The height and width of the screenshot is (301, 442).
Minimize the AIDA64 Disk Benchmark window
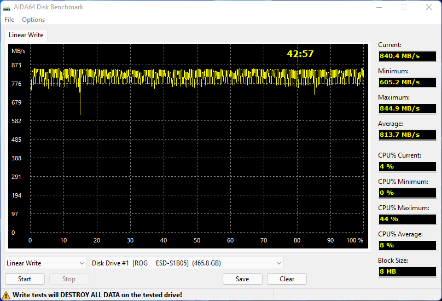[379, 7]
